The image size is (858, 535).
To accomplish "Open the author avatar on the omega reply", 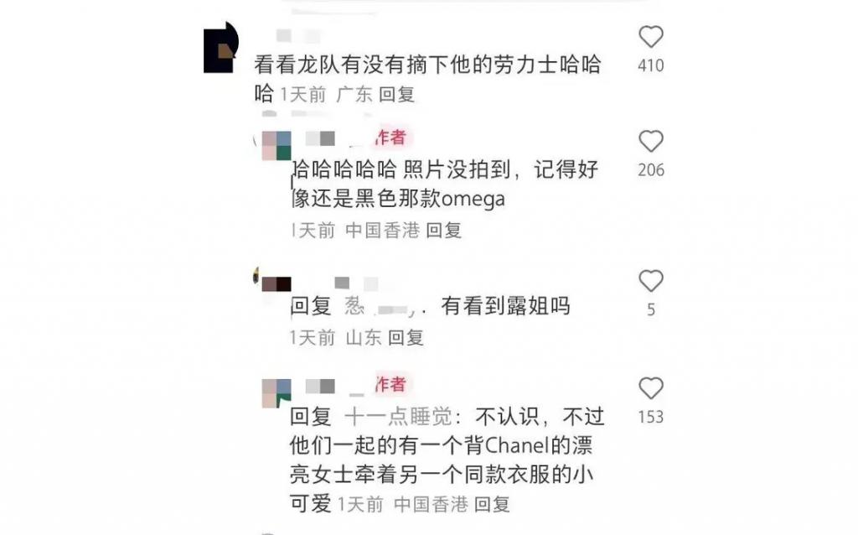I will [277, 145].
